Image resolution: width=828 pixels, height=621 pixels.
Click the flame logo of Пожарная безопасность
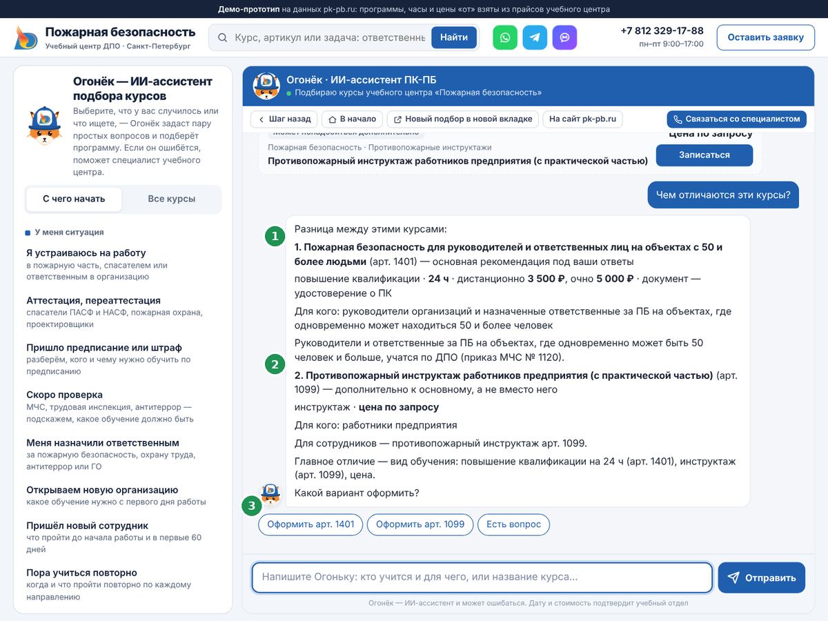click(26, 38)
